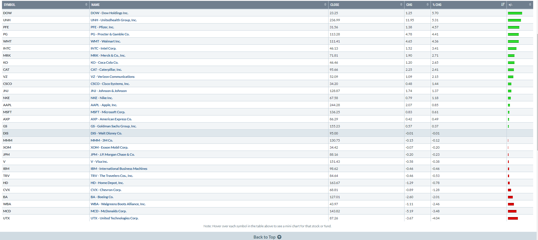The height and width of the screenshot is (240, 538).
Task: Open BA - Boeing Co. link
Action: coord(102,197)
